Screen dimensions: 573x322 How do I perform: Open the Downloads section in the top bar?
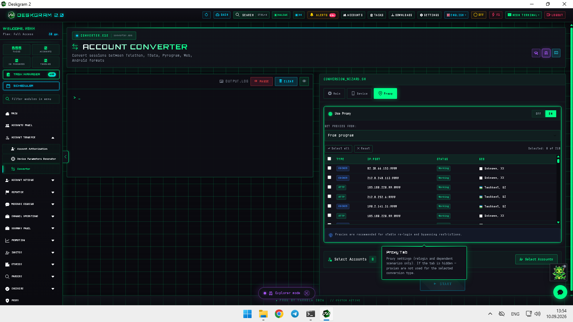pyautogui.click(x=401, y=15)
